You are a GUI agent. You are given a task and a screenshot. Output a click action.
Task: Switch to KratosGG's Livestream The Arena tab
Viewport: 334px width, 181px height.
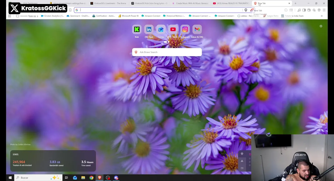pos(108,3)
